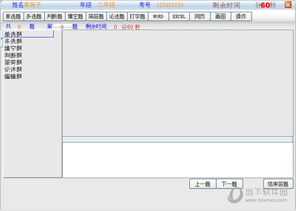296x211 pixels.
Task: Select 论述题 in the left list
Action: pos(13,69)
